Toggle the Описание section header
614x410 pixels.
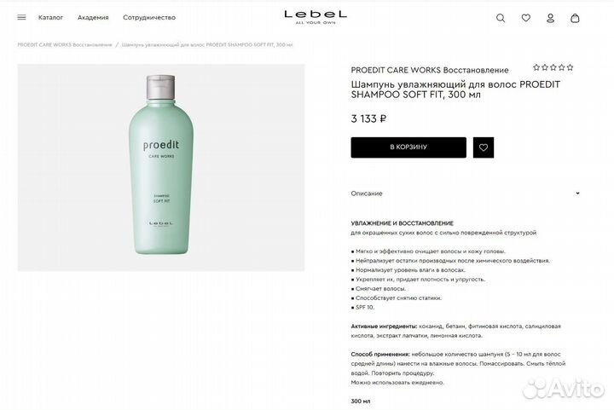click(x=466, y=193)
